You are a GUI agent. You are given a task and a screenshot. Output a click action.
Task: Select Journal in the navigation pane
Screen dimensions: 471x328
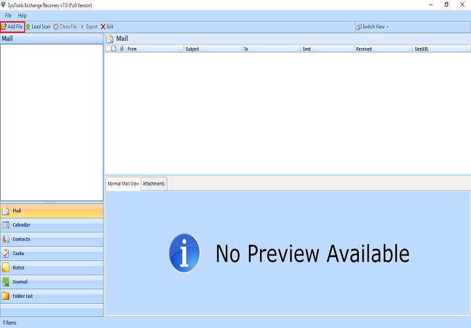tap(52, 281)
